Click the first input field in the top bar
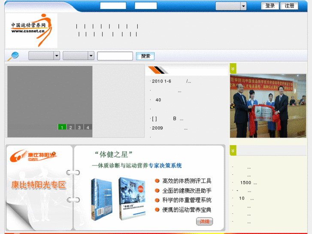Viewport: 312px width, 234px height. pos(113,6)
